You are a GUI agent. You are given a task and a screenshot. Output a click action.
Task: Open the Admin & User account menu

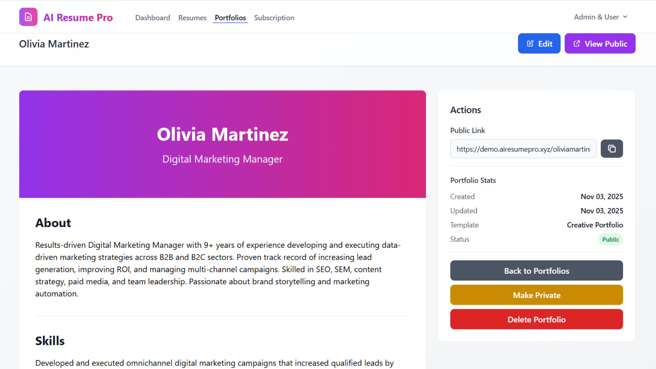pyautogui.click(x=596, y=17)
